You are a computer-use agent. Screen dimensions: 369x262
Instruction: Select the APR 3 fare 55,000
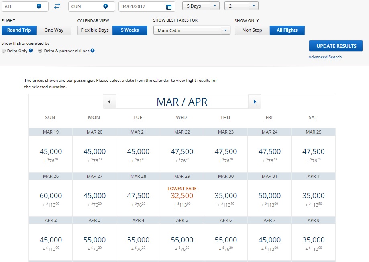(94, 242)
